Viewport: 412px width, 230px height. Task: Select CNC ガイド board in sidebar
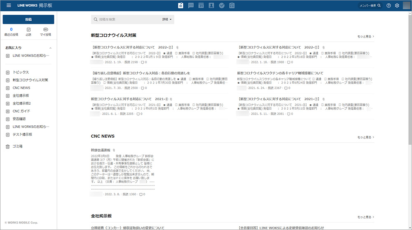click(21, 111)
